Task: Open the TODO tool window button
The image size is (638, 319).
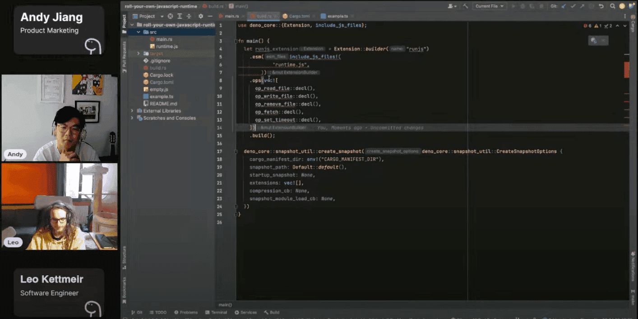Action: pyautogui.click(x=158, y=312)
